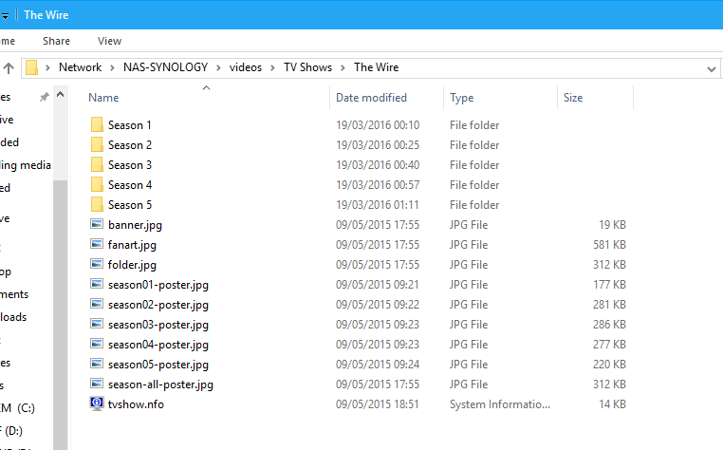
Task: Expand chevron before Network in address bar
Action: [x=47, y=67]
